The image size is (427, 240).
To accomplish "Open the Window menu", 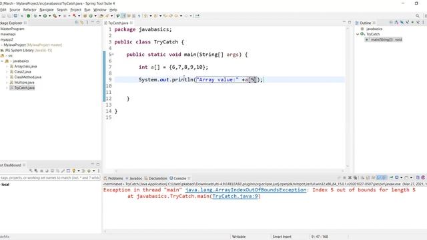I will (99, 10).
